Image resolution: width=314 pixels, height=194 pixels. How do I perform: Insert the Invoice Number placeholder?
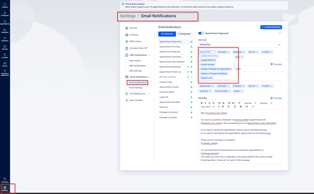(208, 64)
